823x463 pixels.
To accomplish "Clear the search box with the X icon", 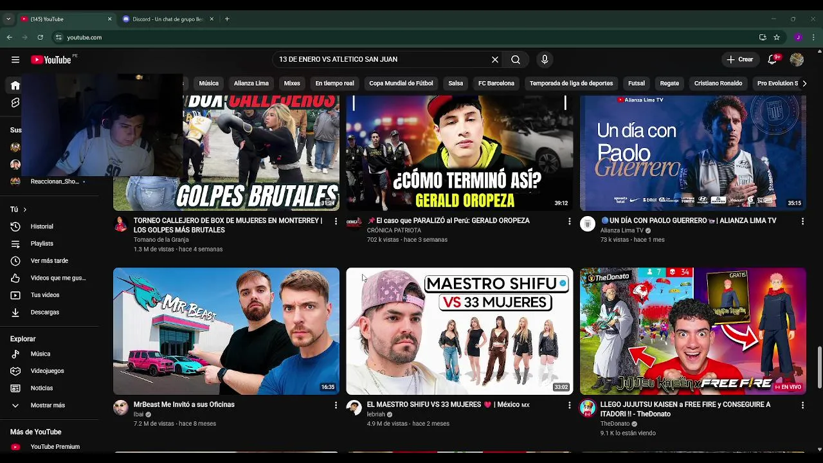I will (x=495, y=60).
